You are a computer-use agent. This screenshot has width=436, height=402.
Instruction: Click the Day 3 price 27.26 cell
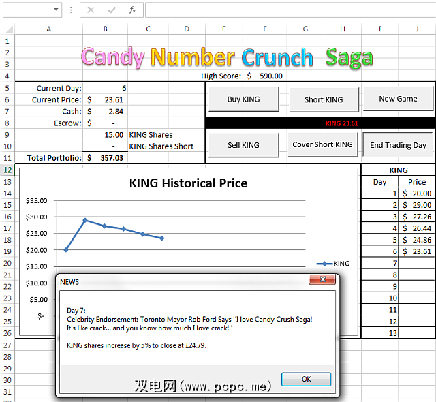(417, 217)
